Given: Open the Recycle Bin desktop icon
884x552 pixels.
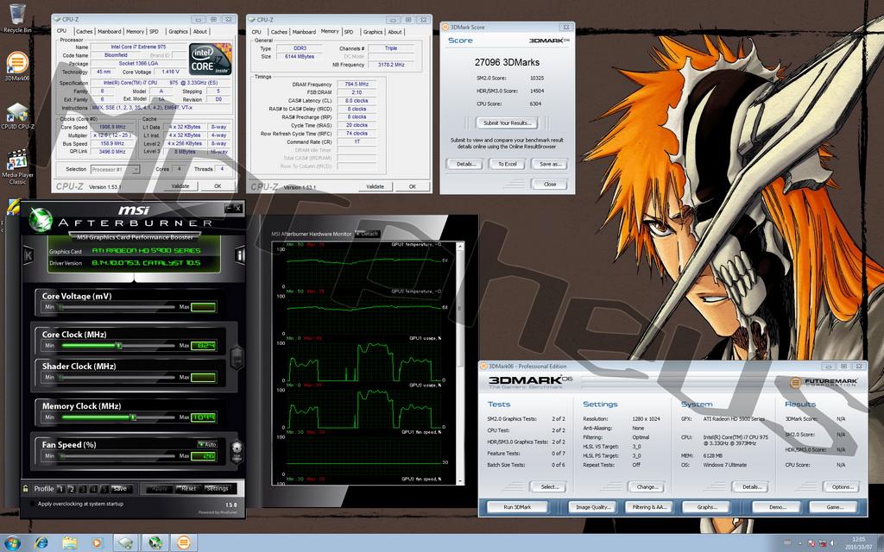Looking at the screenshot, I should click(17, 17).
